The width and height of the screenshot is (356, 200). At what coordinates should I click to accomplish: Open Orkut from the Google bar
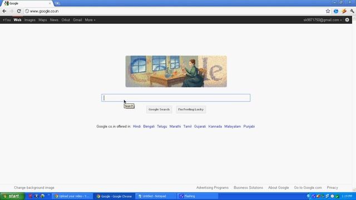(66, 20)
